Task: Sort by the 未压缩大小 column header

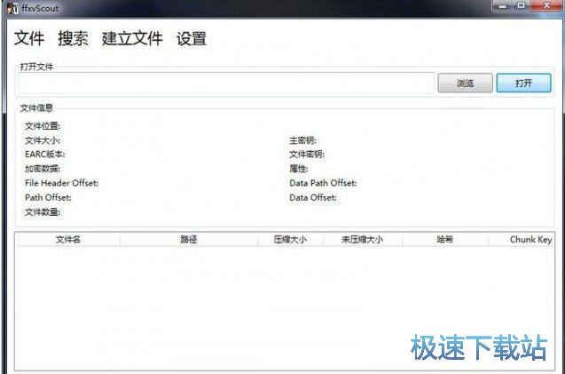Action: [x=362, y=240]
